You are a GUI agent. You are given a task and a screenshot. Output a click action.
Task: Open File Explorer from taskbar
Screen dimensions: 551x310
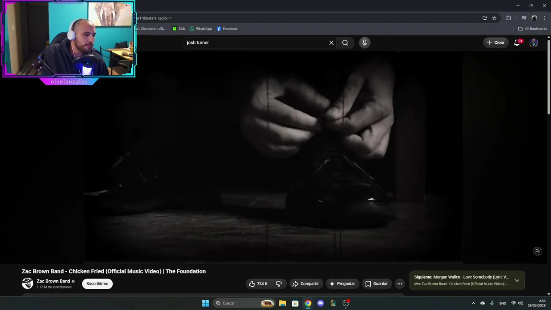[x=282, y=303]
